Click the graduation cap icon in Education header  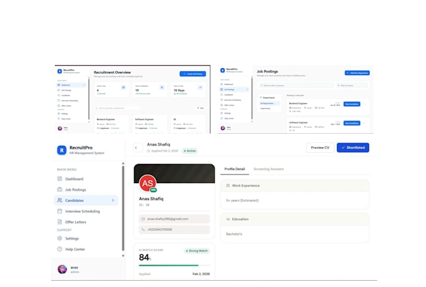click(x=228, y=219)
